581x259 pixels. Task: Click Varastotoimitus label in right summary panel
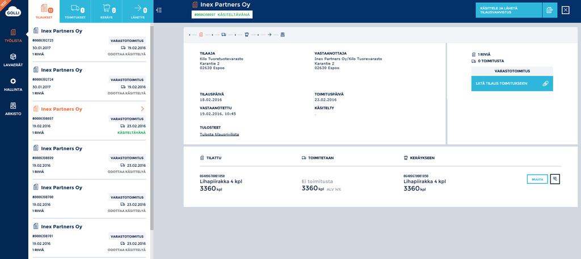(512, 71)
